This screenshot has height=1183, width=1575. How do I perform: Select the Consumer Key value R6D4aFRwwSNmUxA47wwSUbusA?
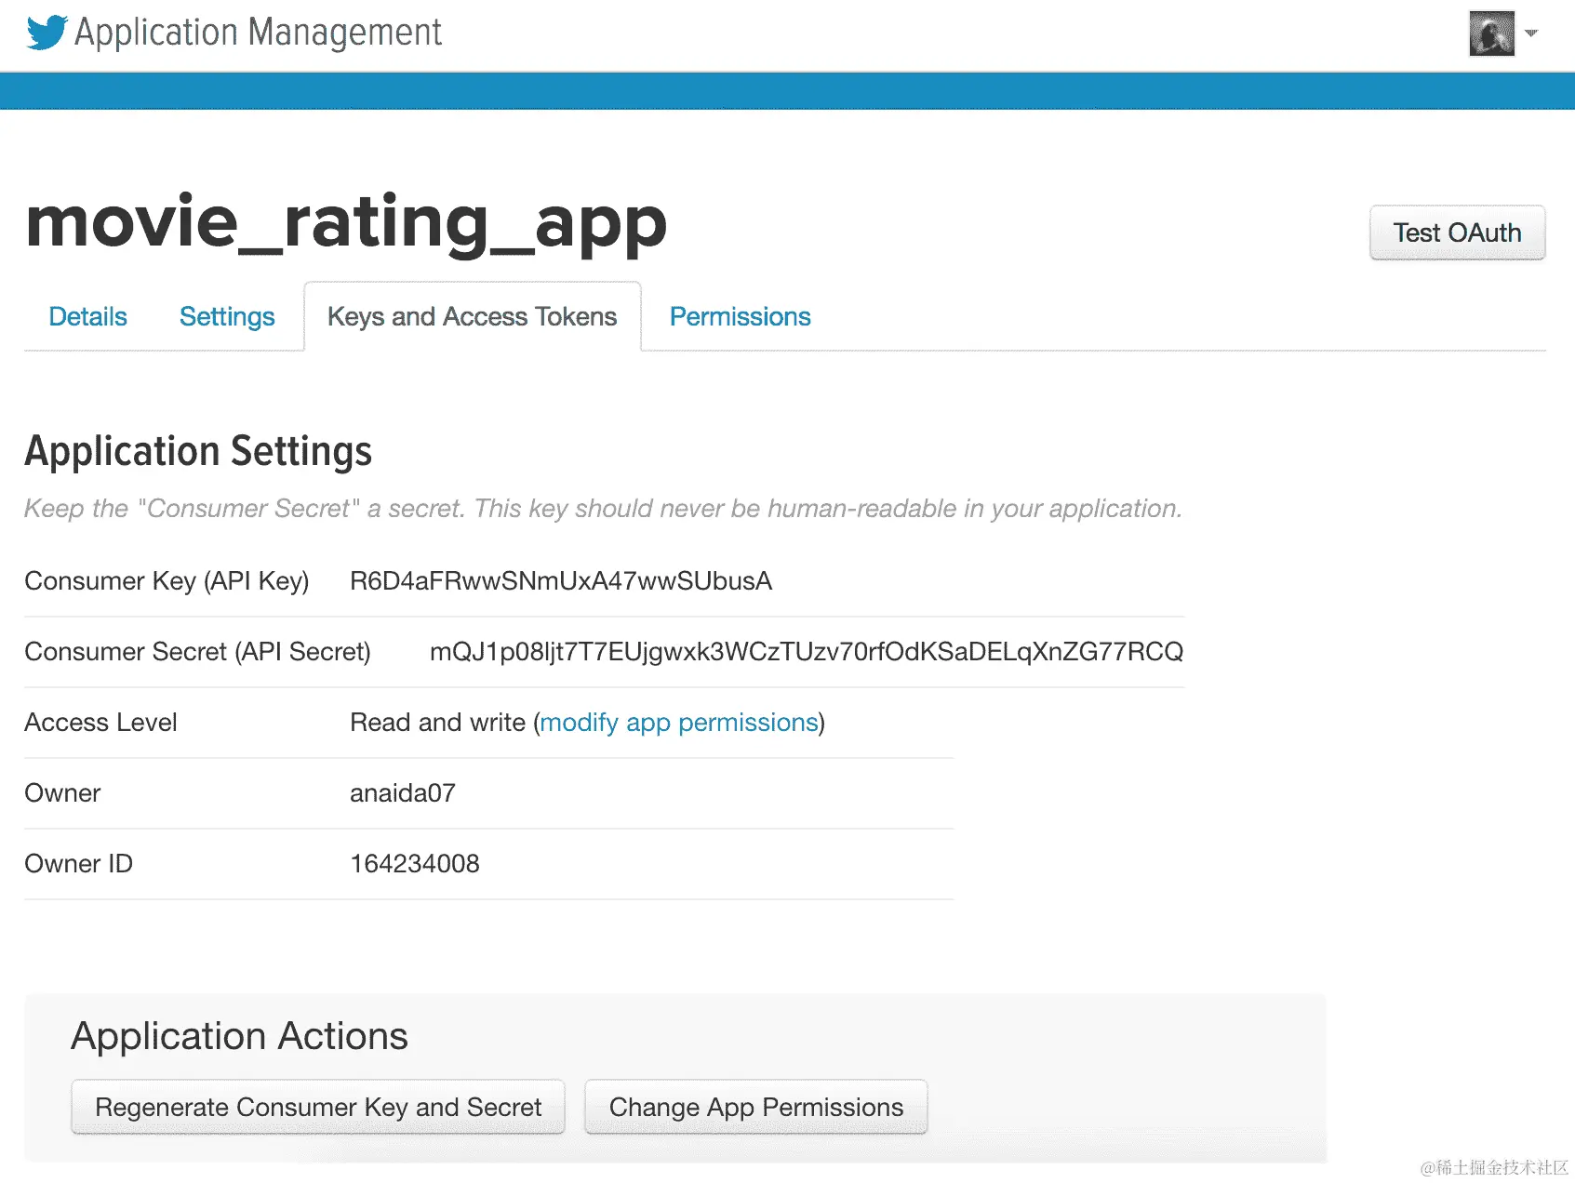[x=561, y=581]
